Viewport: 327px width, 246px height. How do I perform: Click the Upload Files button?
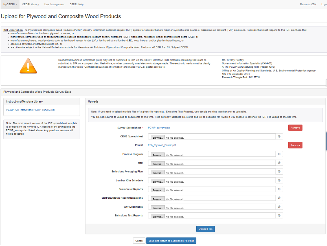(x=205, y=229)
